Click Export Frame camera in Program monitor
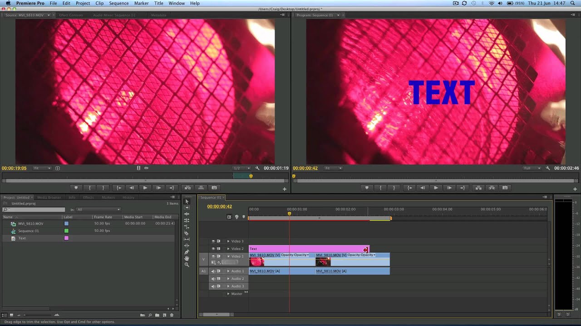Image resolution: width=581 pixels, height=326 pixels. click(x=505, y=188)
